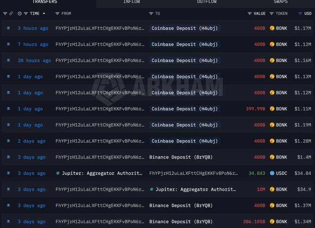Image resolution: width=315 pixels, height=228 pixels.
Task: Click BONK token icon in the $1.28M row
Action: click(272, 141)
